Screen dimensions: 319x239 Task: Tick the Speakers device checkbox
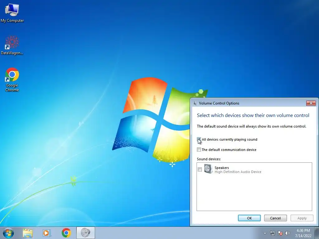200,170
